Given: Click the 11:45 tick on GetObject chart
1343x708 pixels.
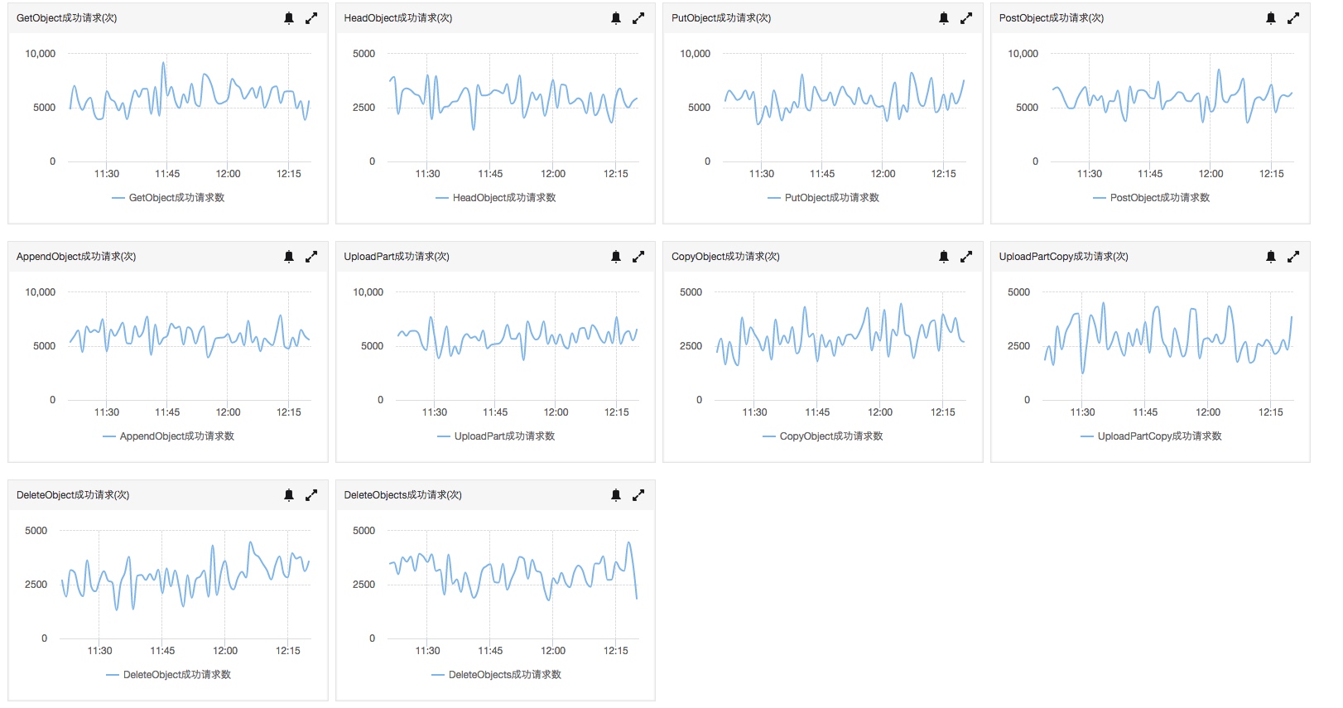Looking at the screenshot, I should pyautogui.click(x=167, y=174).
